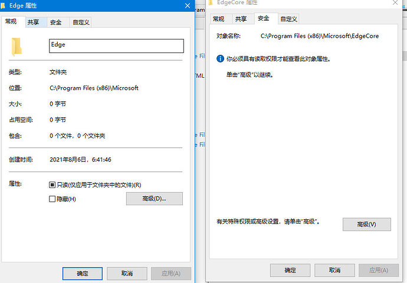Screen dimensions: 407x283
Task: Switch to 常规 tab in Edge properties
Action: pos(12,22)
